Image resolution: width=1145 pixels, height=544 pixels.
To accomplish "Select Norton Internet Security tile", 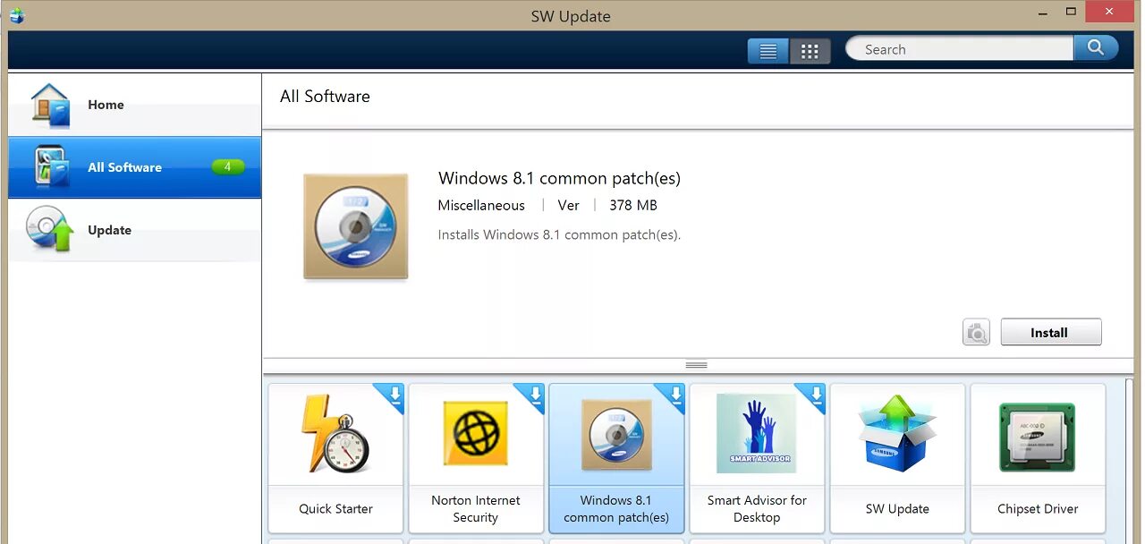I will click(476, 458).
